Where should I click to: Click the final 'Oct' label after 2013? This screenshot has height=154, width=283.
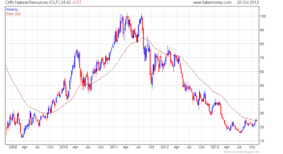tap(252, 147)
